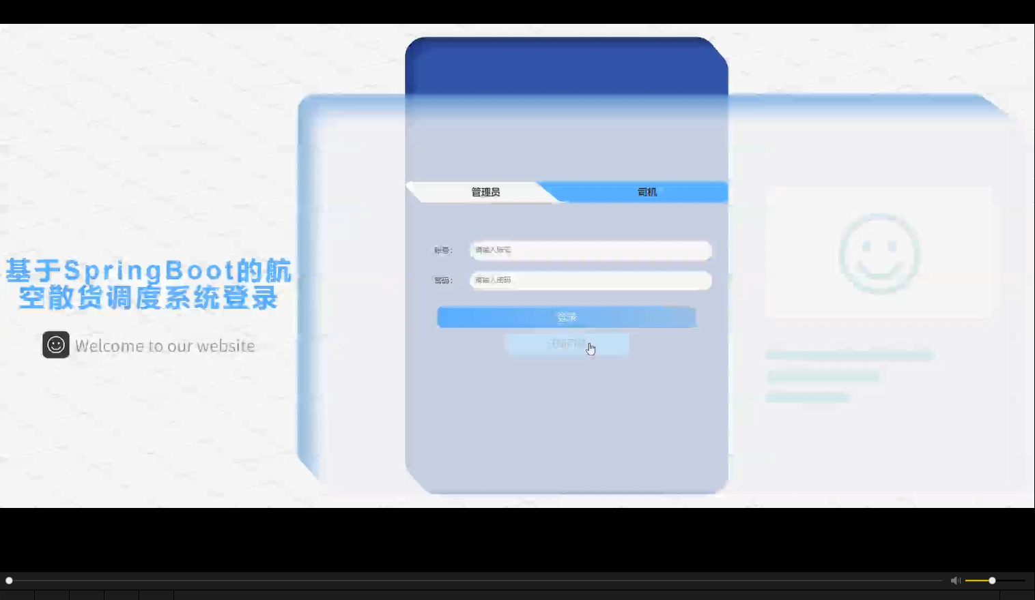This screenshot has height=600, width=1035.
Task: Click the smiley icon beside Welcome text
Action: (55, 345)
